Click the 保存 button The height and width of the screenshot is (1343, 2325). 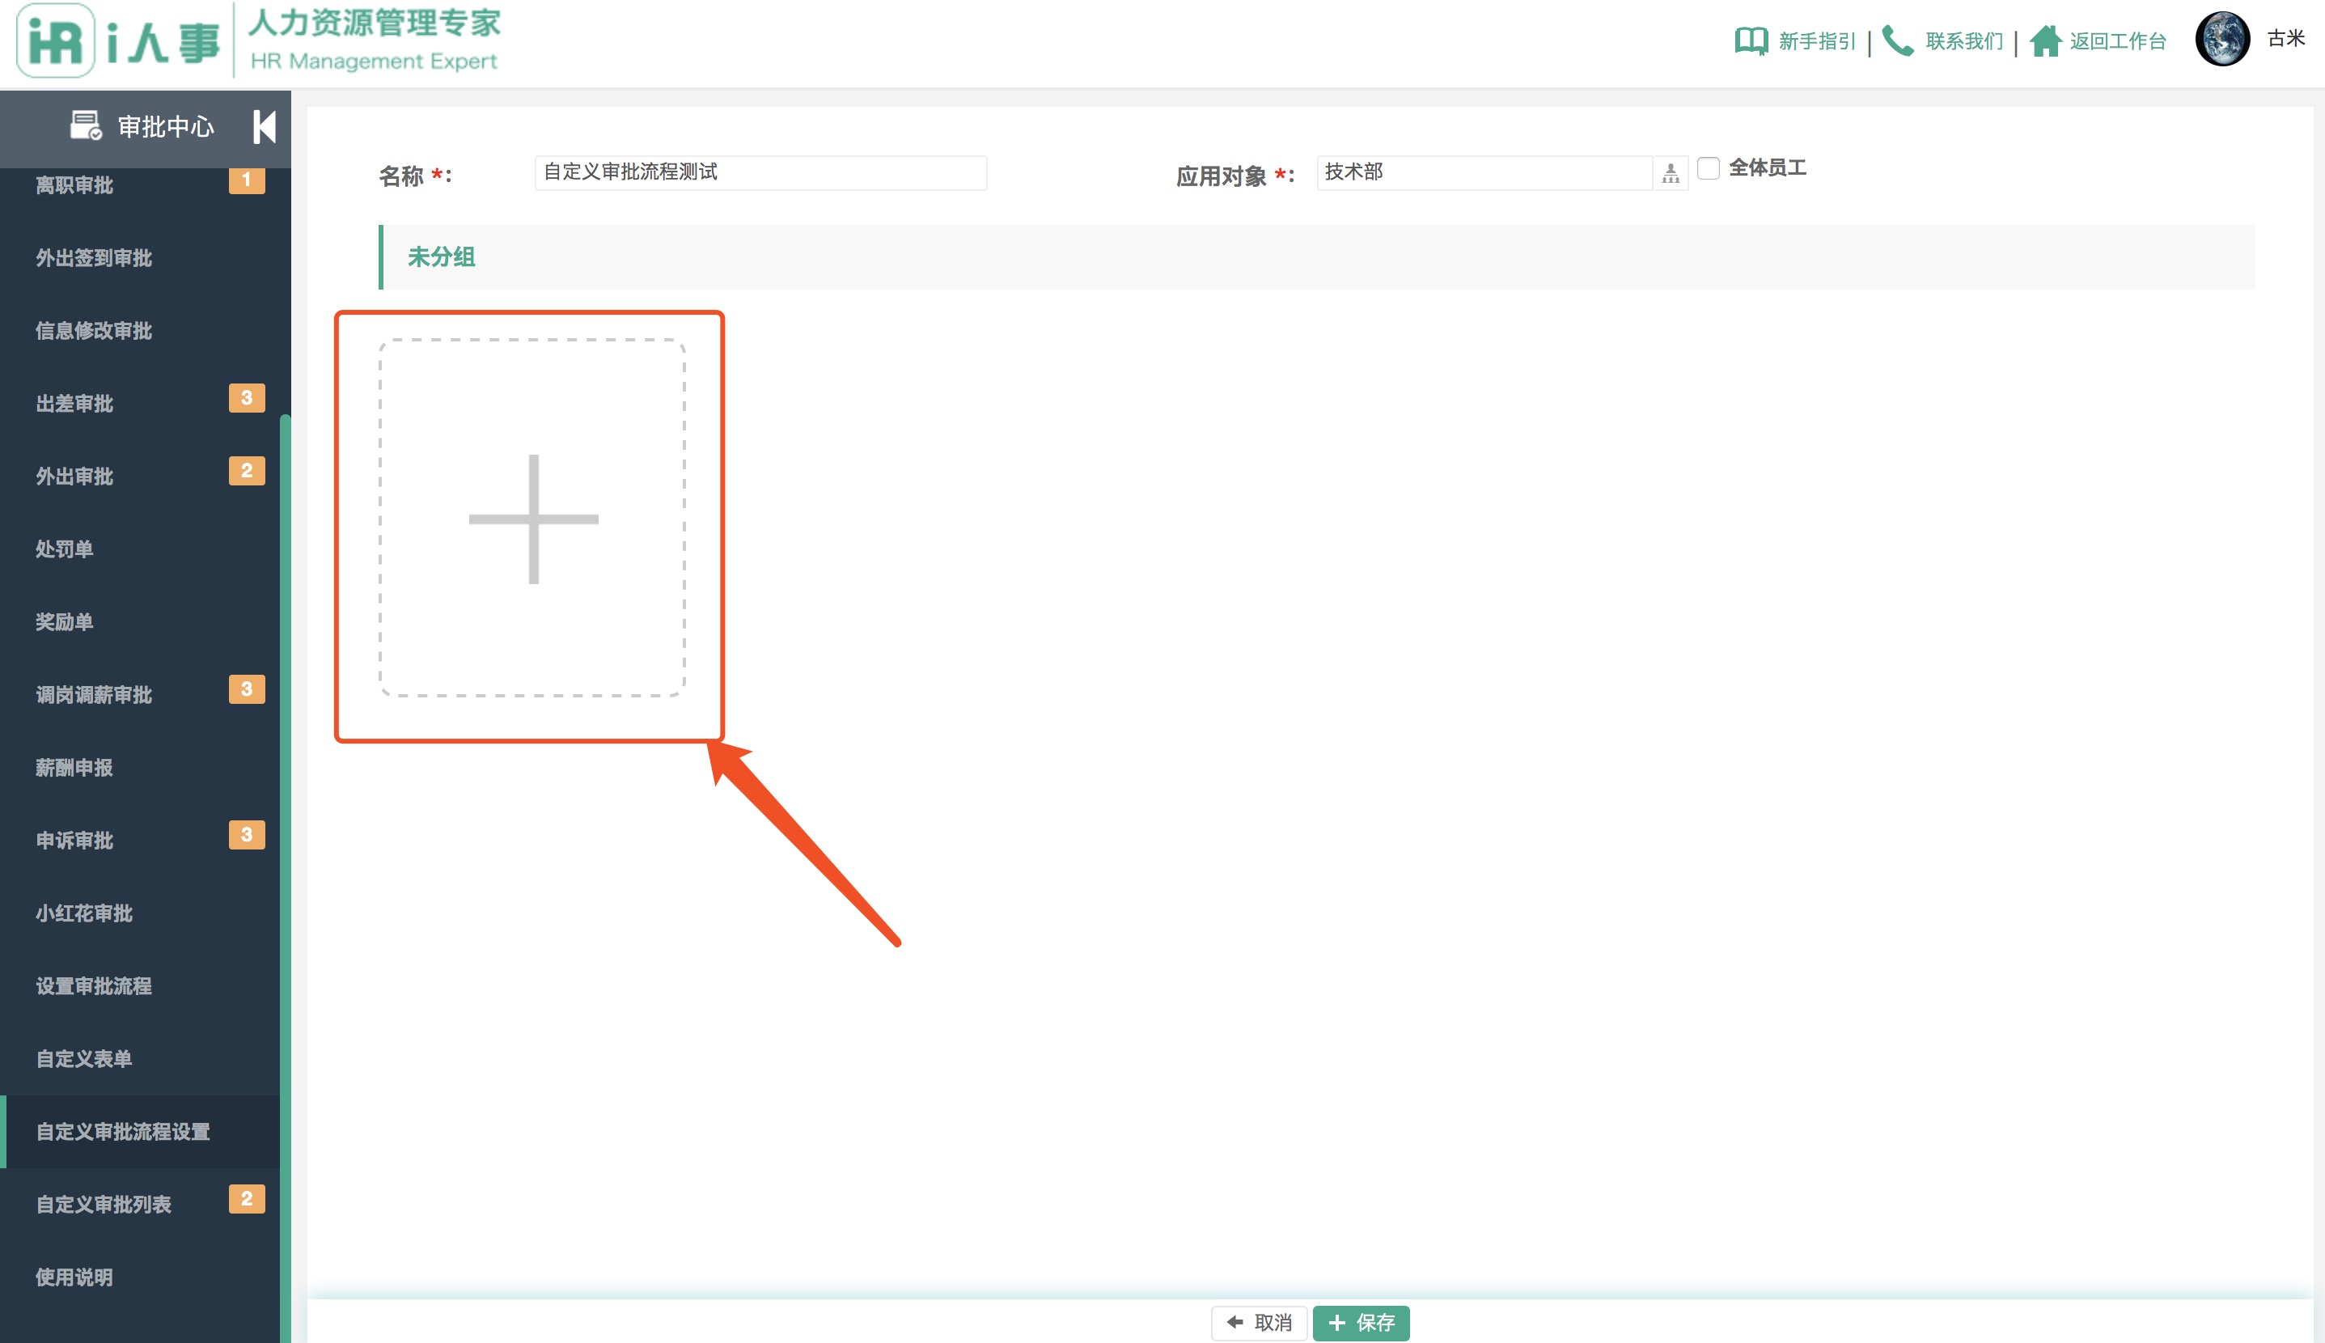[x=1362, y=1323]
